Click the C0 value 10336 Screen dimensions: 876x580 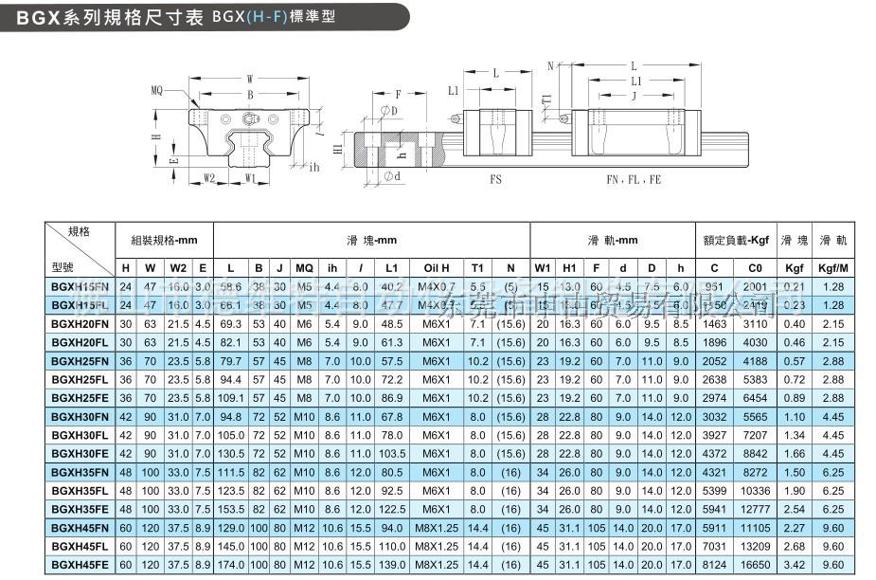pyautogui.click(x=755, y=491)
